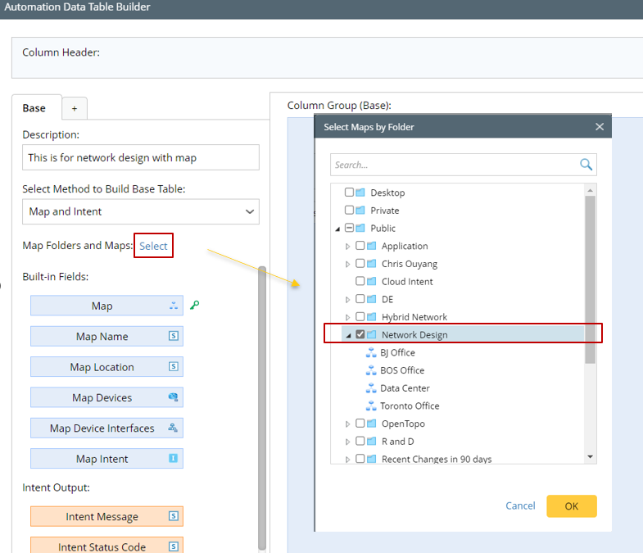This screenshot has width=643, height=553.
Task: Click the Map Device Interfaces field icon
Action: coord(173,428)
